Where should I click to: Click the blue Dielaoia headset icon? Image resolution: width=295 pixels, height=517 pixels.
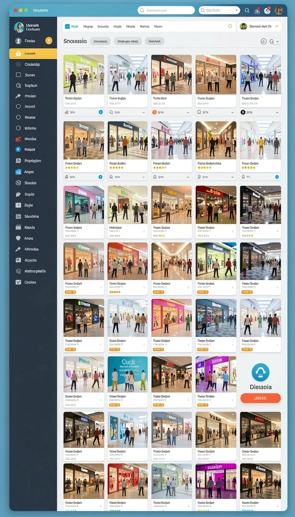pos(260,372)
